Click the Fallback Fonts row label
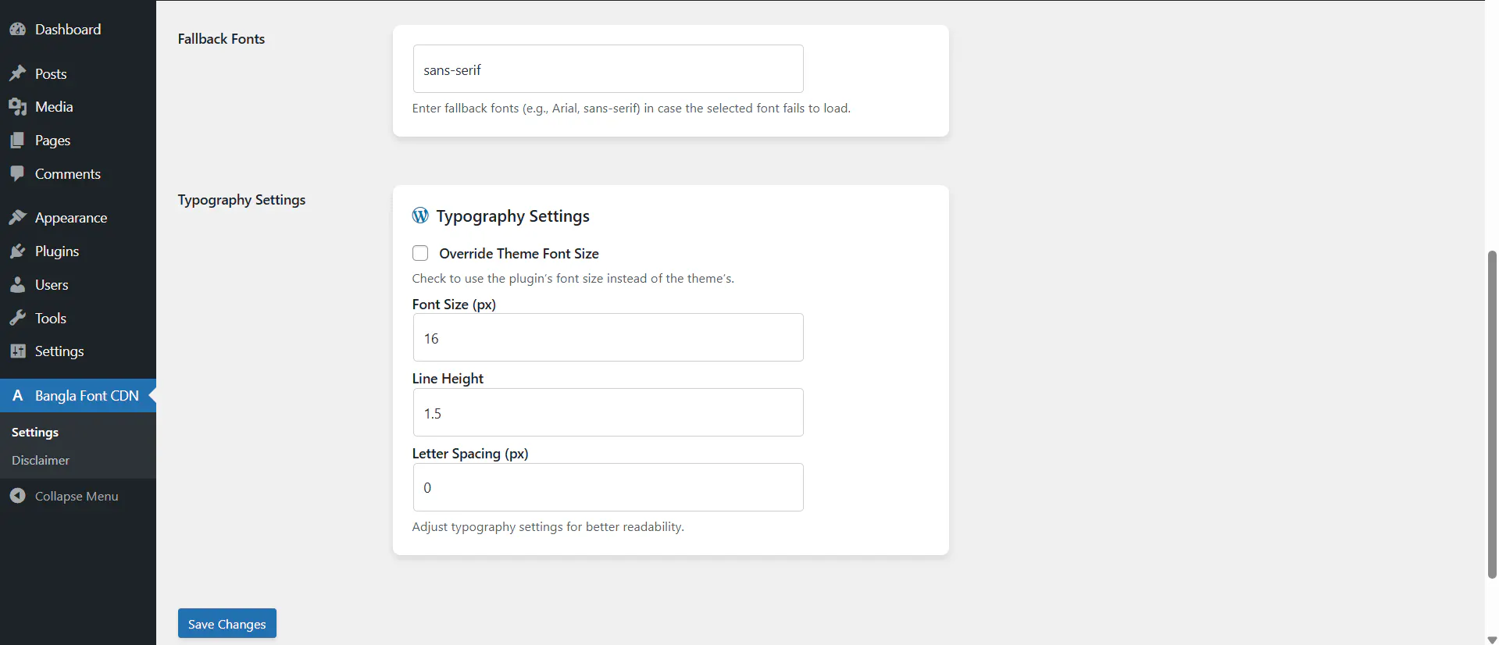 221,39
